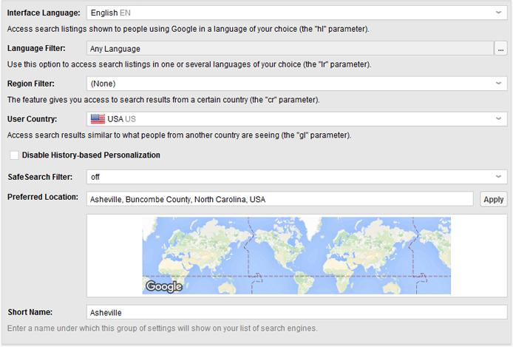The image size is (513, 347).
Task: Open the Language Filter ellipsis button
Action: point(500,48)
